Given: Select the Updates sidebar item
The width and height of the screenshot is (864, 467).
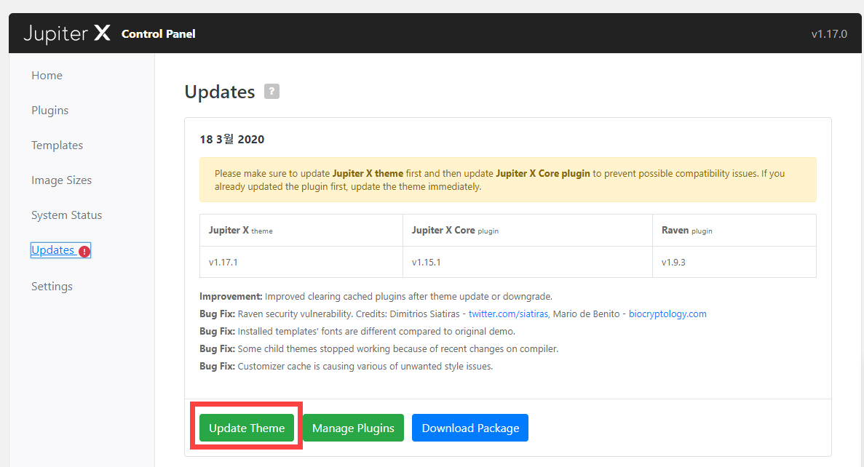Looking at the screenshot, I should click(60, 250).
